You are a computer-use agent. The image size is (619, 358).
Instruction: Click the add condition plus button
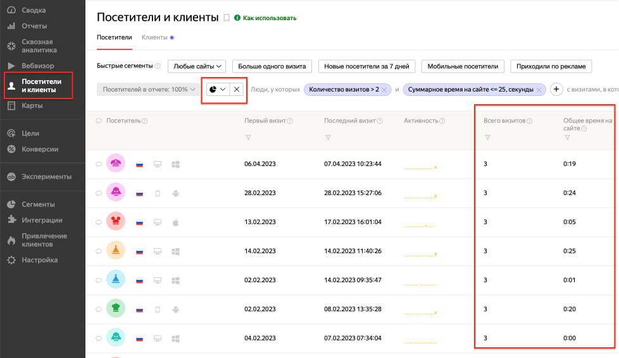point(556,90)
